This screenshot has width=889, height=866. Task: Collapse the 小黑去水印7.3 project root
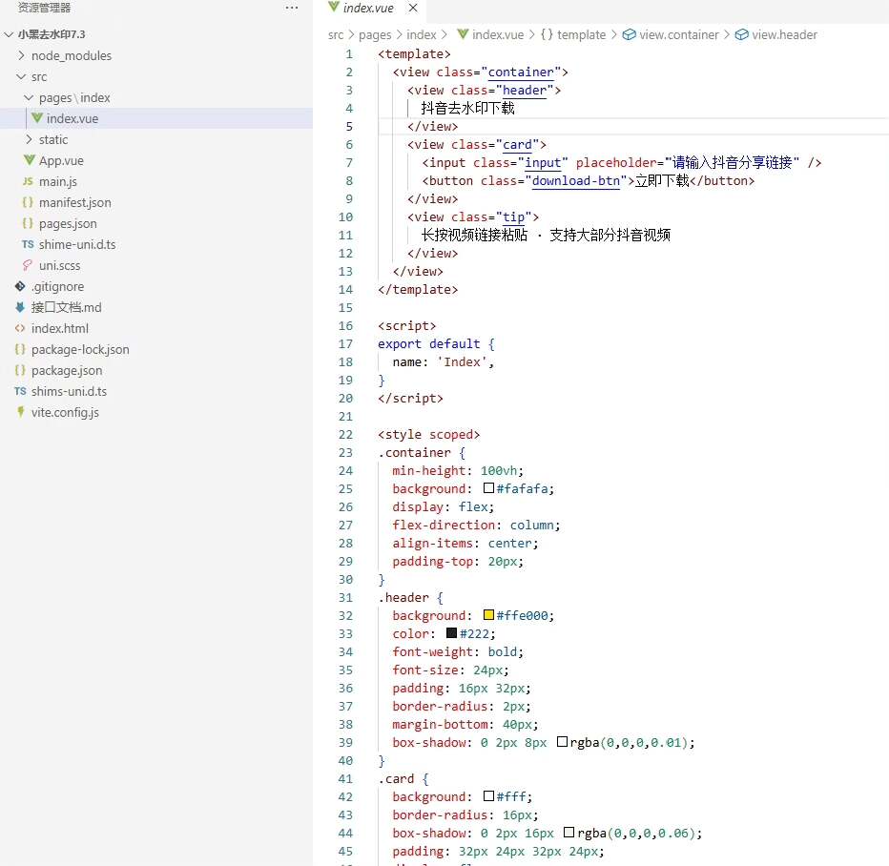[x=10, y=34]
